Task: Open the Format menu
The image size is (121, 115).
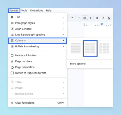Action: point(14,11)
